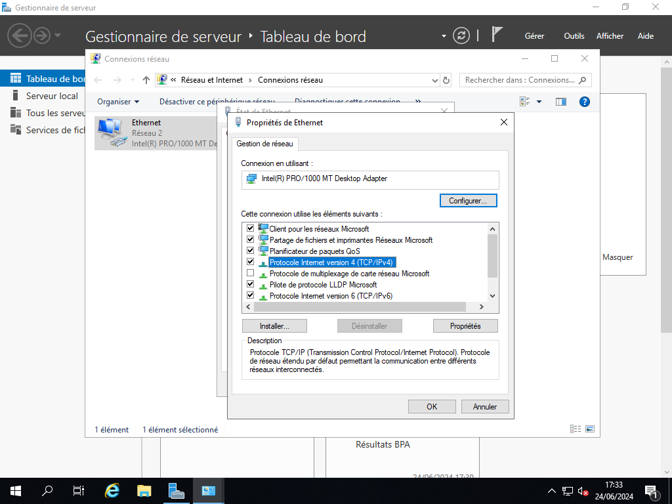Uncheck Client pour les réseaux Microsoft
The image size is (672, 504).
tap(250, 229)
